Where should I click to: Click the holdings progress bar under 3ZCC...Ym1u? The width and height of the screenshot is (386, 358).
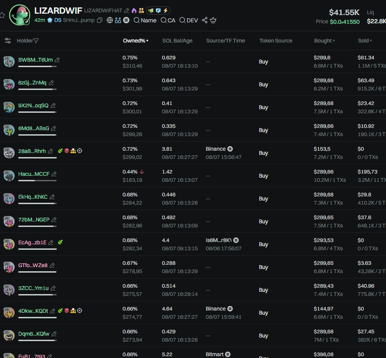point(38,295)
